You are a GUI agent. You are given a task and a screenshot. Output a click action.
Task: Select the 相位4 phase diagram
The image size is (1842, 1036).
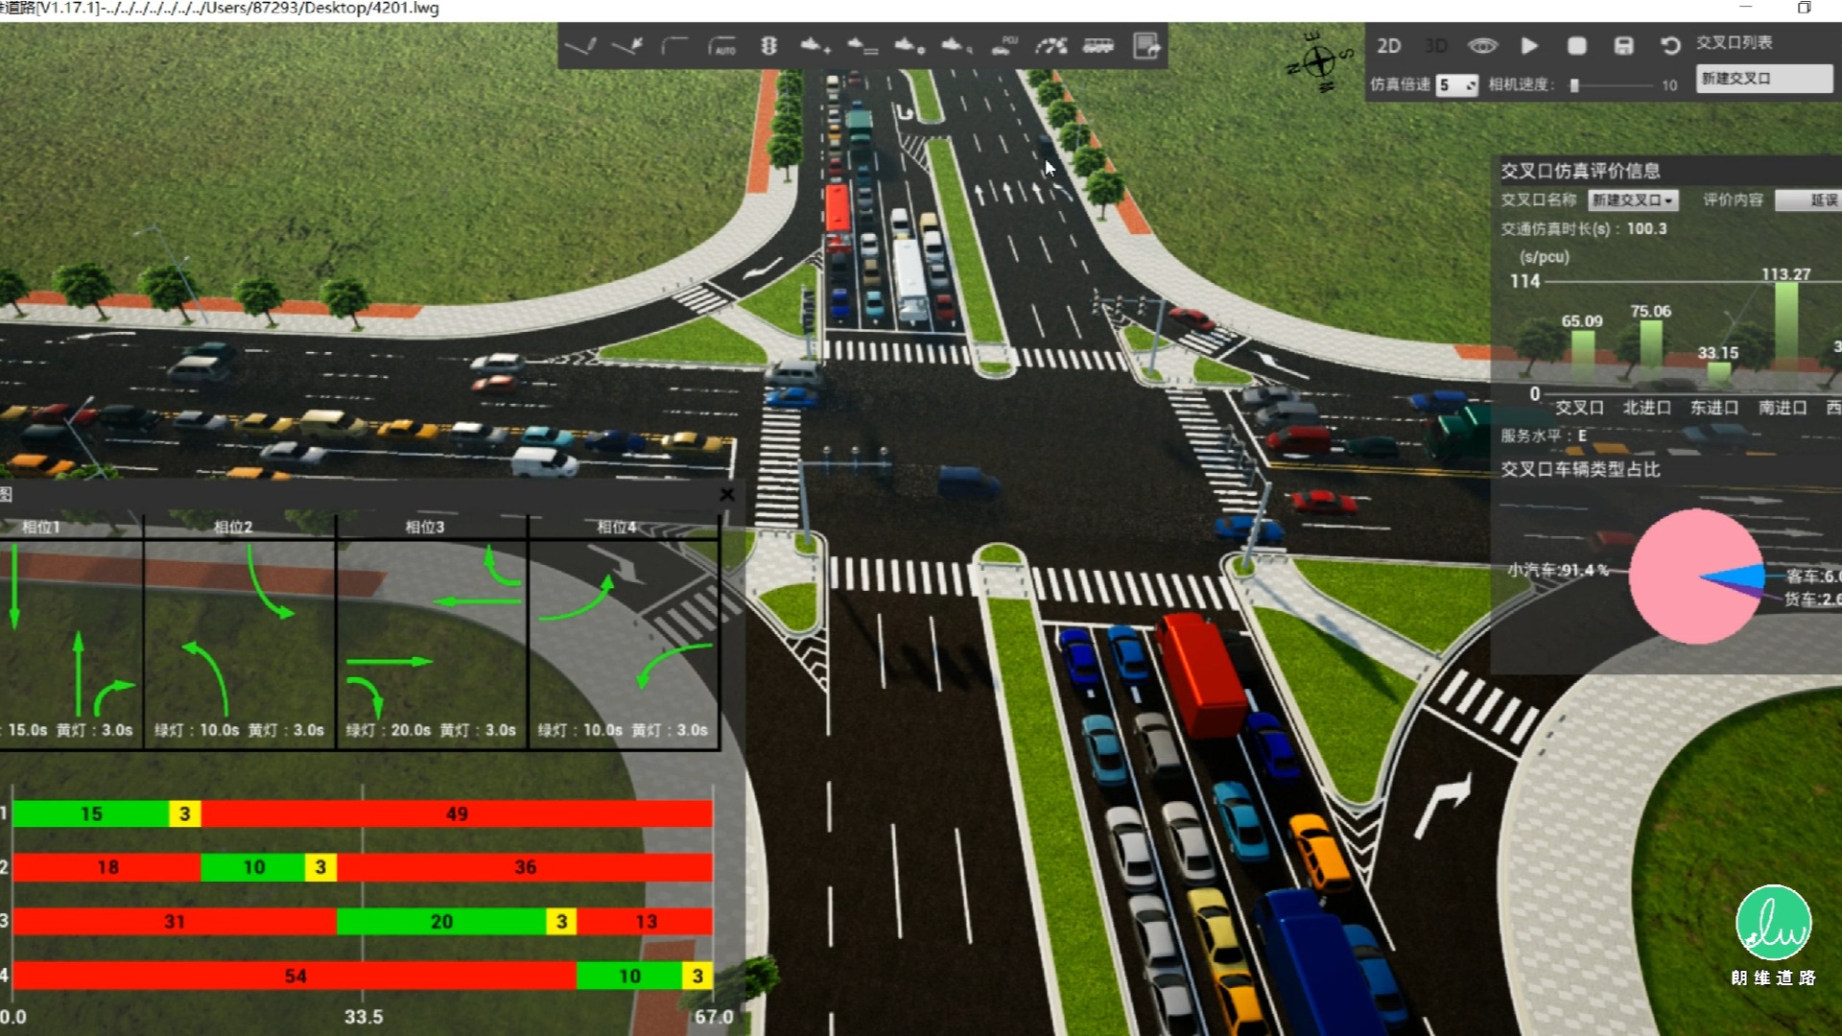(x=624, y=633)
